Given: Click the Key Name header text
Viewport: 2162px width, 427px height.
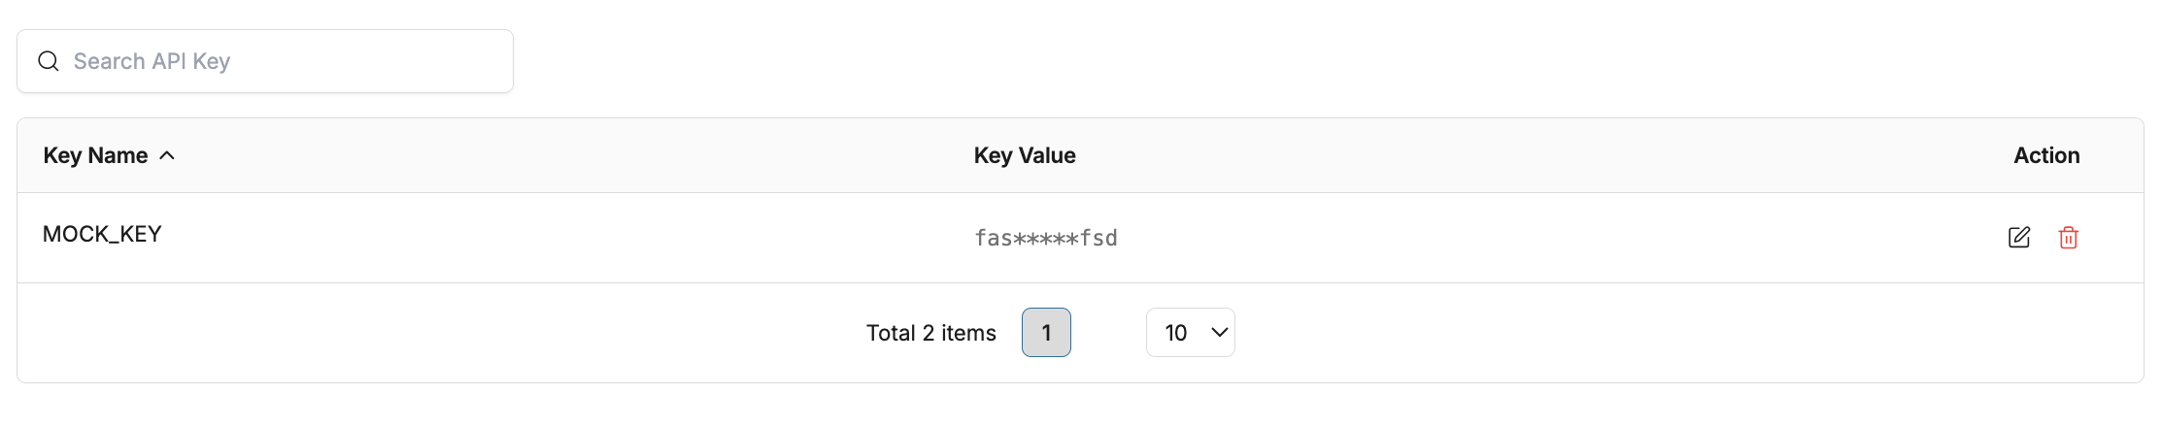Looking at the screenshot, I should pos(95,155).
